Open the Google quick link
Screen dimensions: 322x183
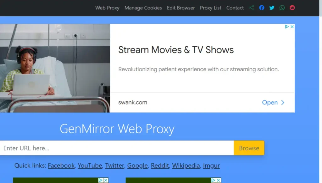[x=137, y=165]
